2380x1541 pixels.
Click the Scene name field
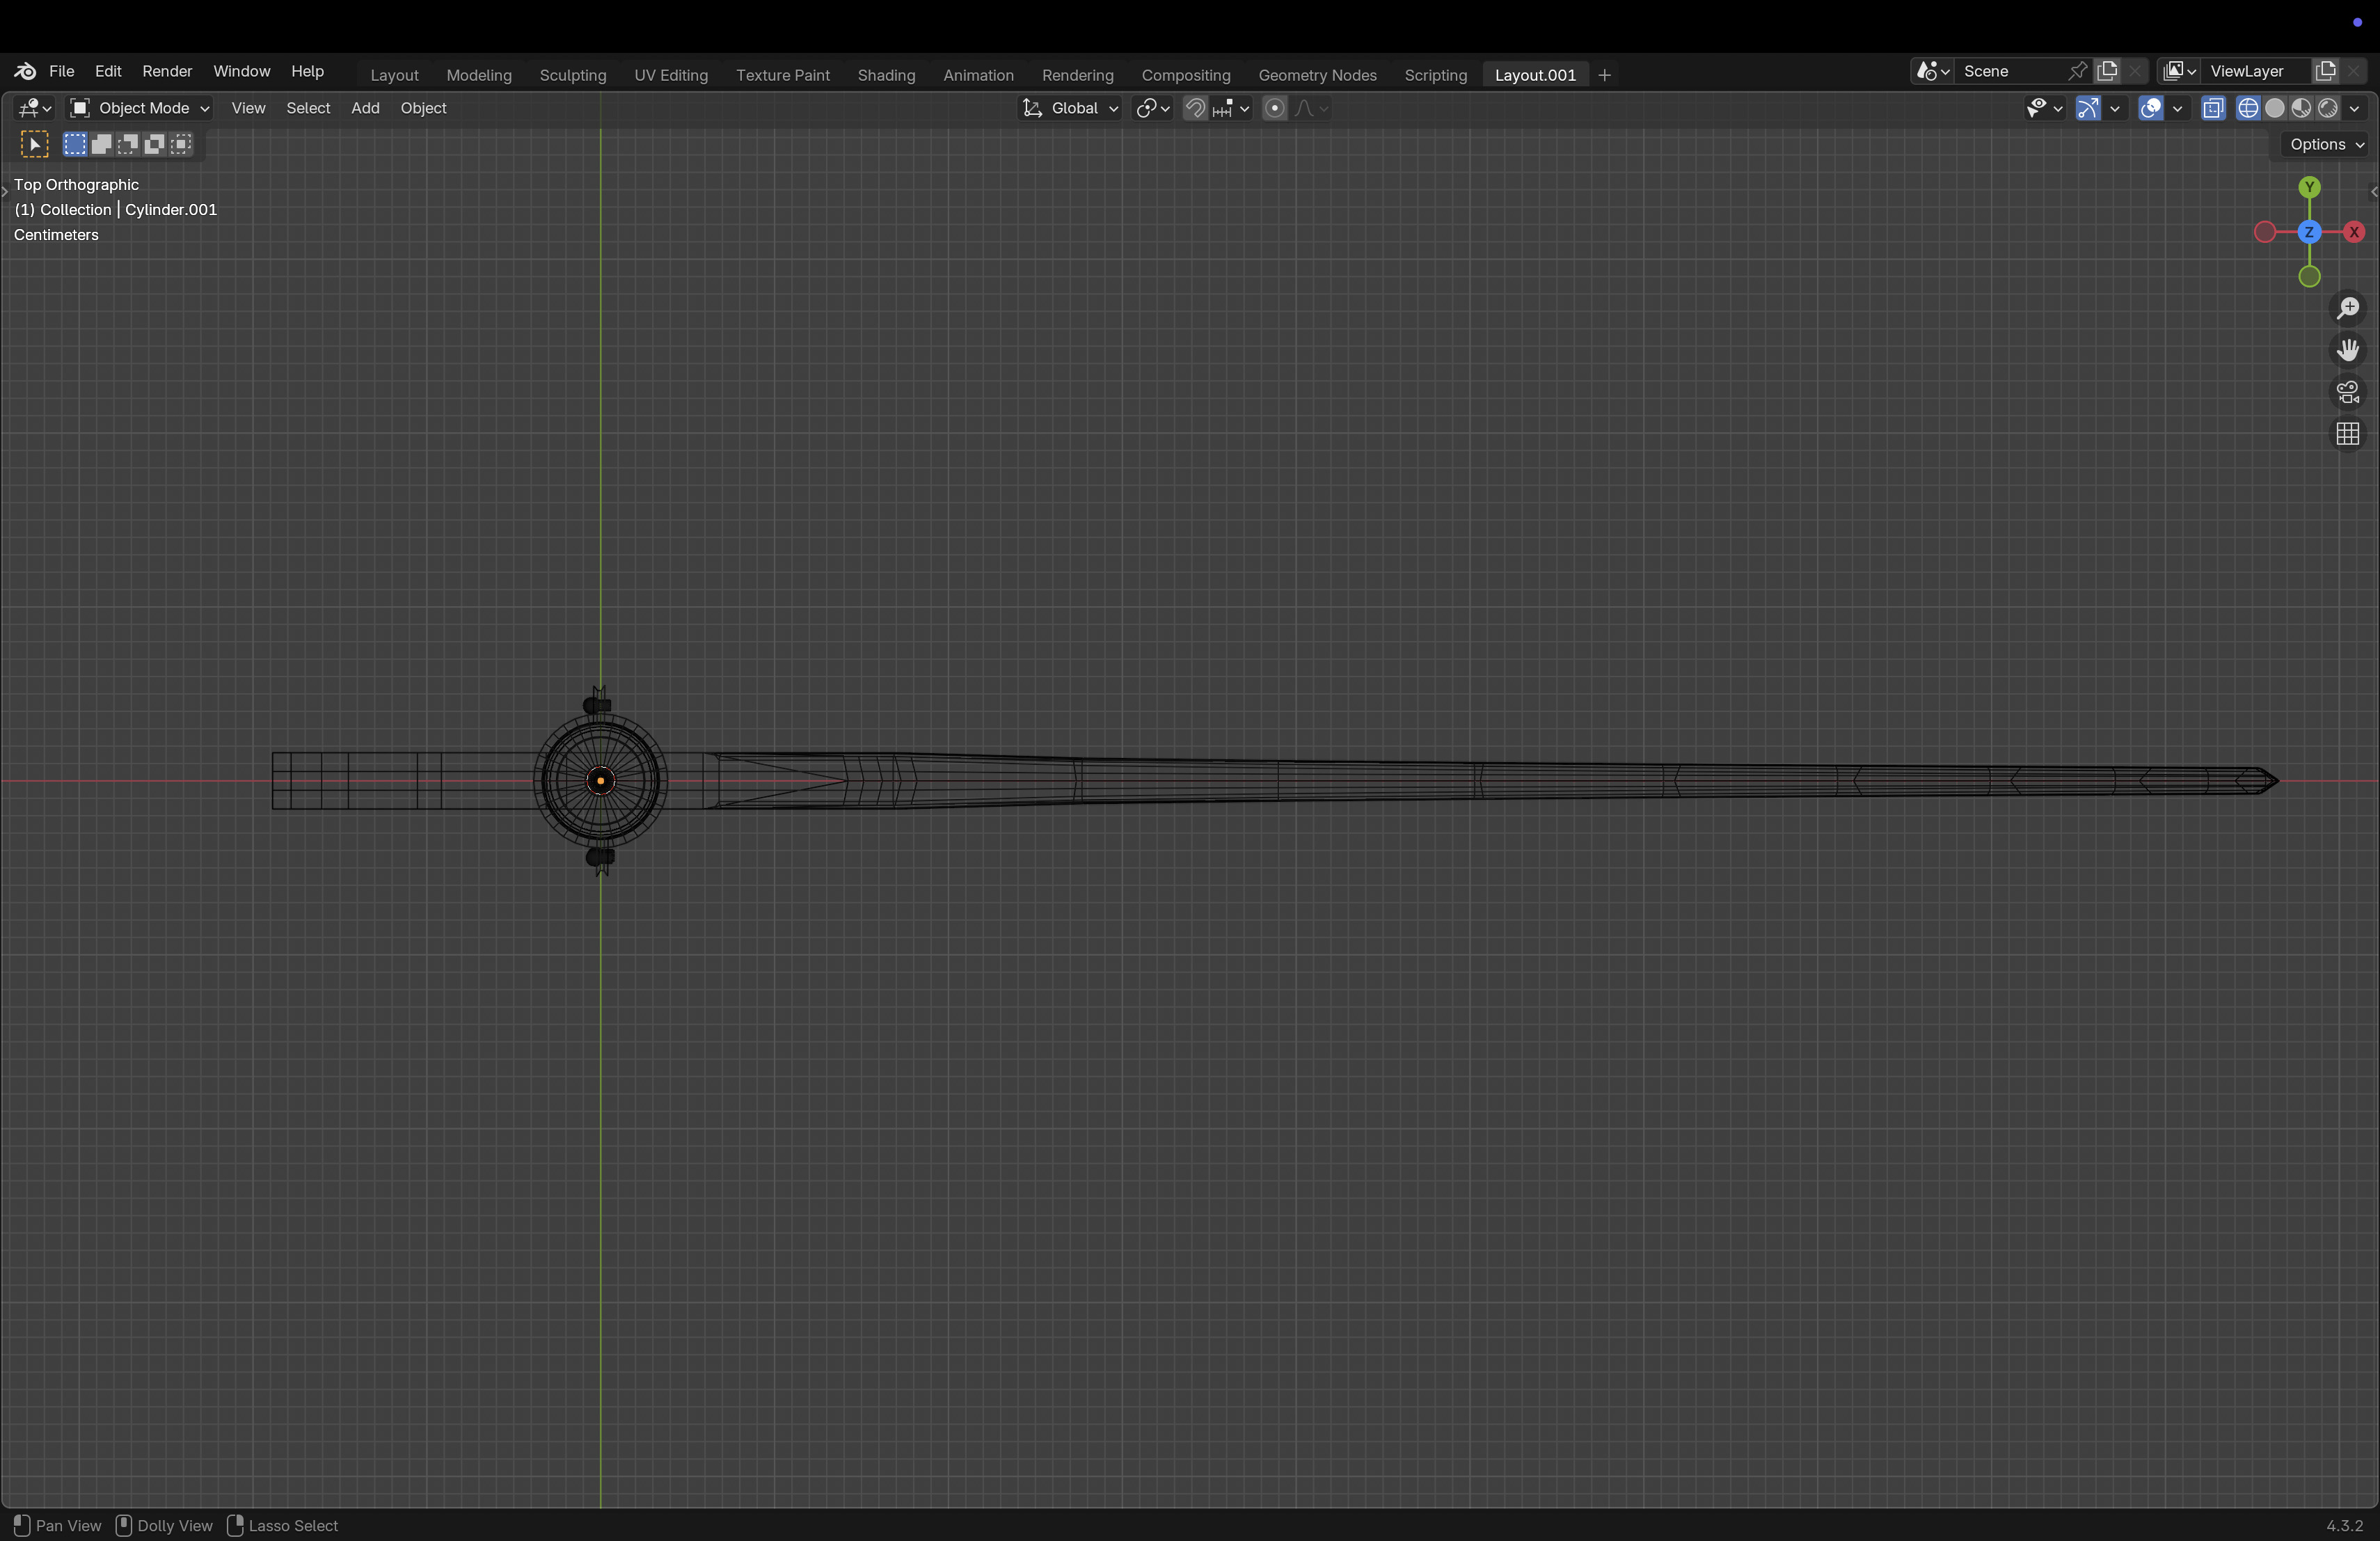pos(2008,71)
